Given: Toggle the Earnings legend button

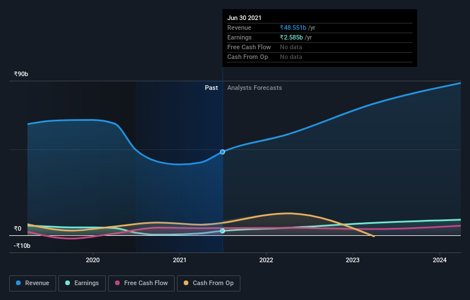Looking at the screenshot, I should (82, 283).
